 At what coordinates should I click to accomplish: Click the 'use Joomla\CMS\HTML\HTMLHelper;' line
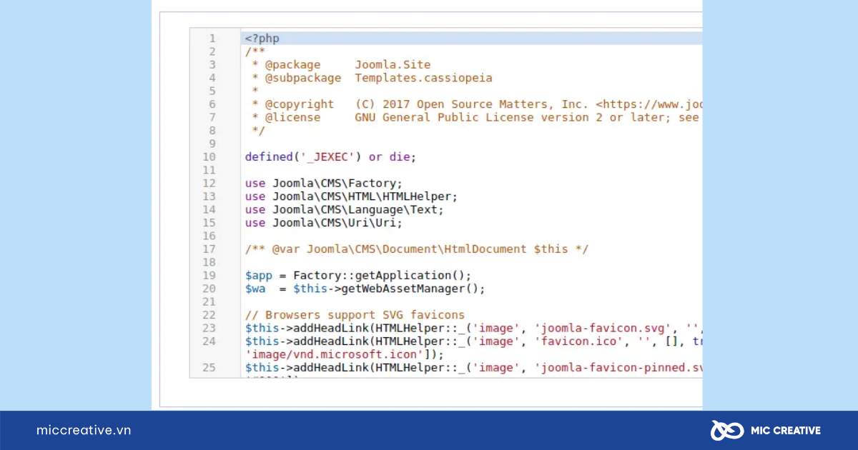(351, 196)
